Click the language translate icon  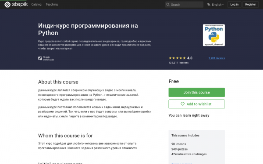pyautogui.click(x=209, y=4)
